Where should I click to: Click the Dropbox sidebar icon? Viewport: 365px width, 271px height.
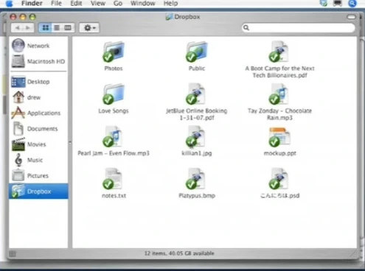[18, 191]
